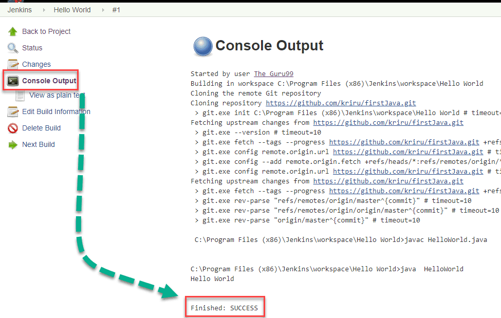The width and height of the screenshot is (501, 318).
Task: Open Changes via its notepad icon
Action: tap(13, 64)
